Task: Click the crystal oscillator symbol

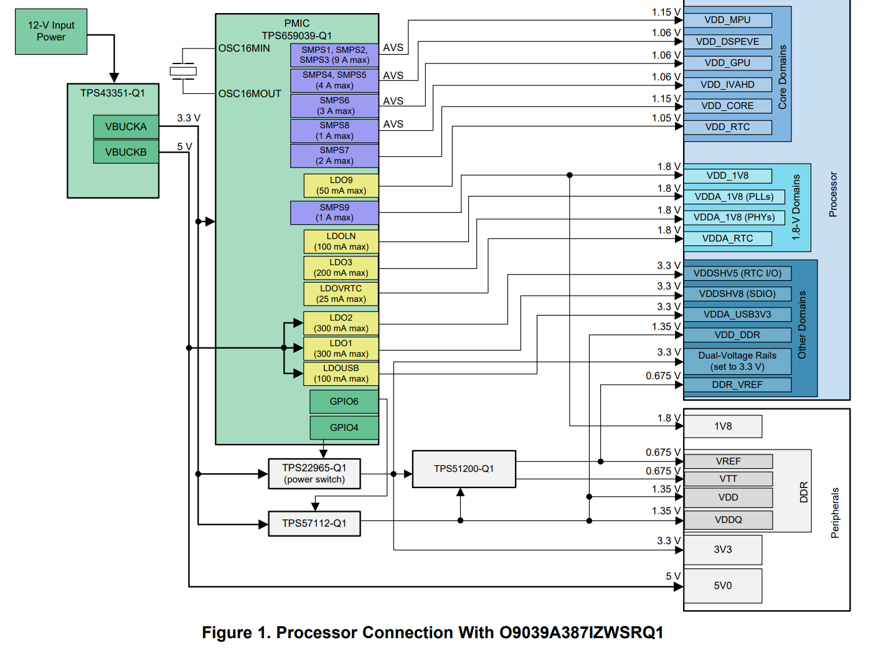Action: coord(183,71)
